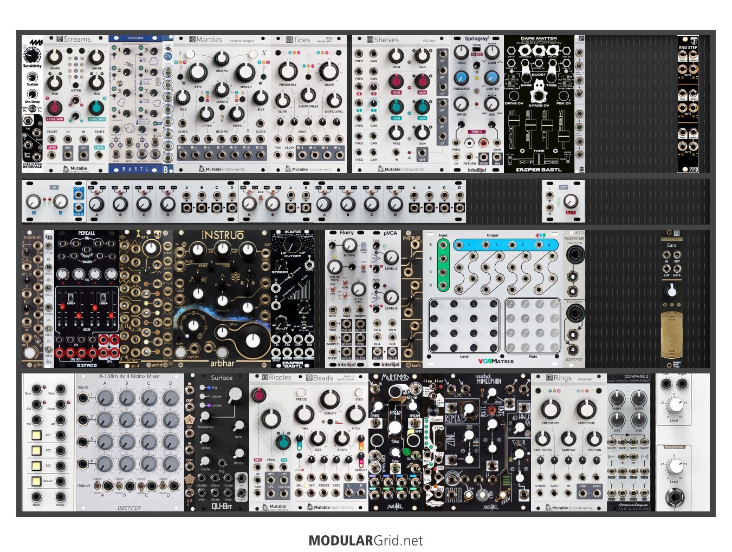Click the teal FM knob on Ripples
The height and width of the screenshot is (552, 732).
point(283,442)
